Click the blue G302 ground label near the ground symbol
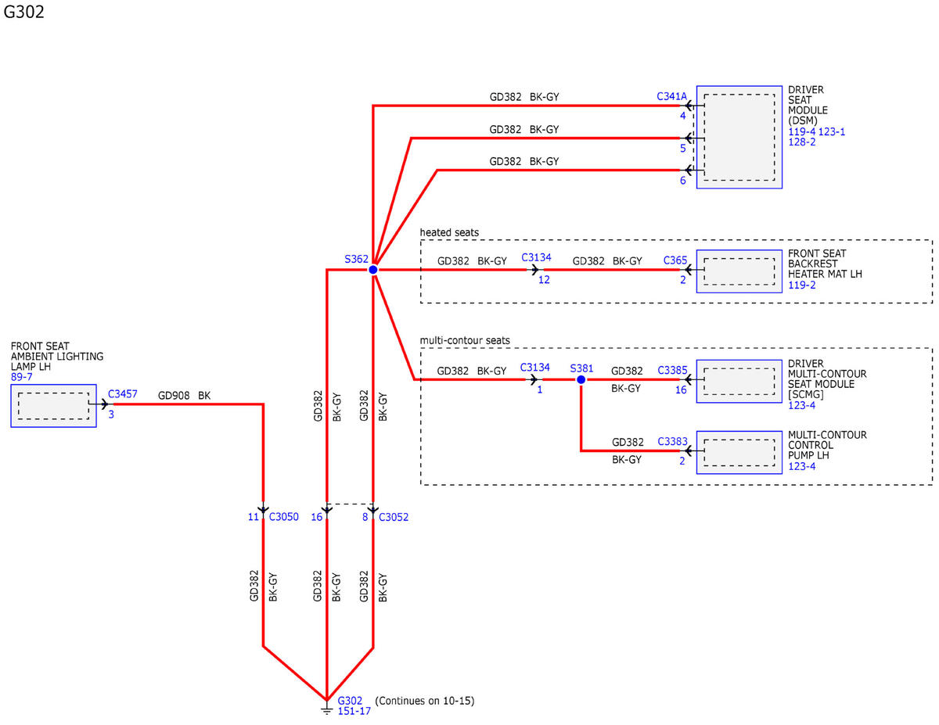Image resolution: width=939 pixels, height=725 pixels. pos(350,700)
